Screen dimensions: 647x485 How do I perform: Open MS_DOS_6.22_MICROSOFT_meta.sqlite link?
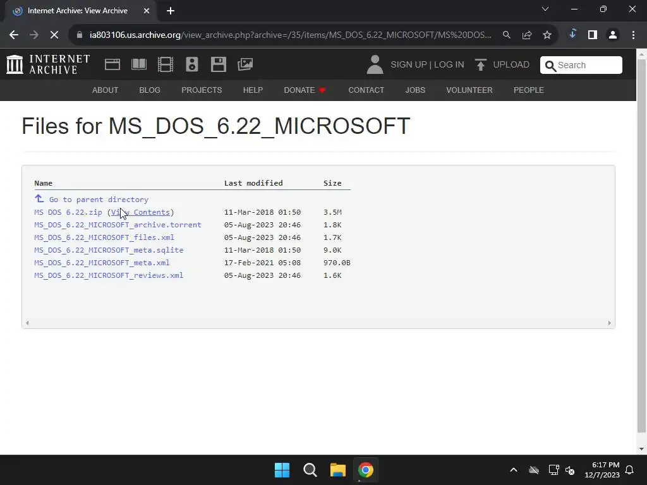click(x=109, y=250)
